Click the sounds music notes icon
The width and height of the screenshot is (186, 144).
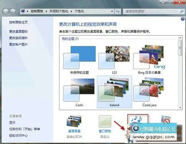pyautogui.click(x=138, y=119)
